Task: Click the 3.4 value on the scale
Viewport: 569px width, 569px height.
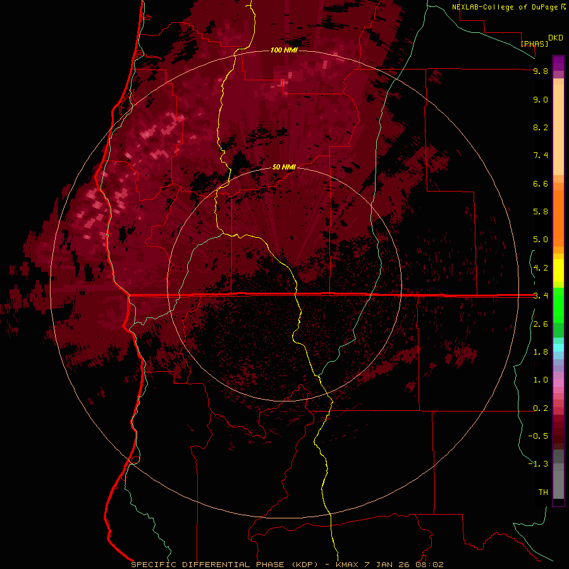Action: click(541, 296)
